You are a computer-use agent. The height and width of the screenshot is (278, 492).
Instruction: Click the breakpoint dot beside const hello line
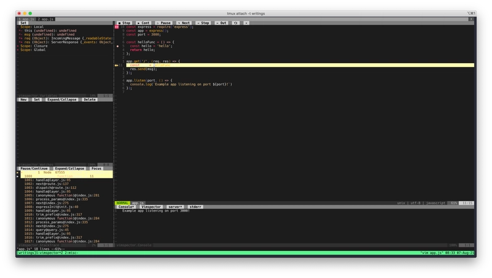tap(117, 46)
